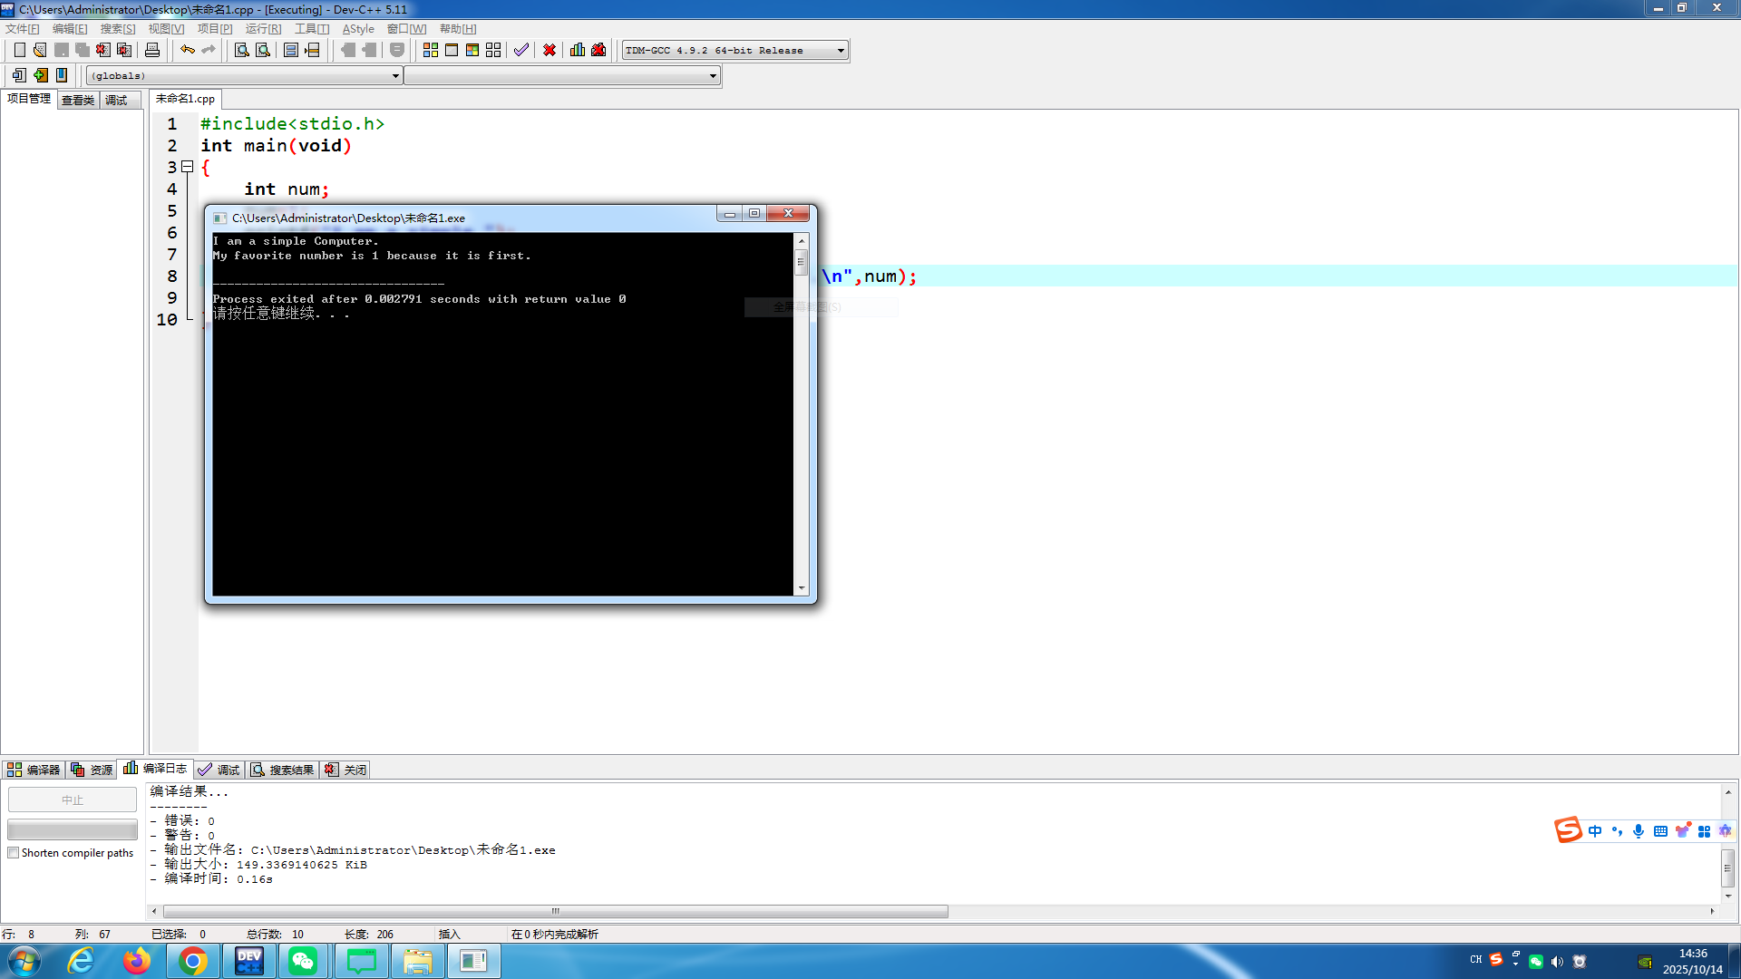This screenshot has height=979, width=1741.
Task: Click the New file toolbar icon
Action: click(x=19, y=50)
